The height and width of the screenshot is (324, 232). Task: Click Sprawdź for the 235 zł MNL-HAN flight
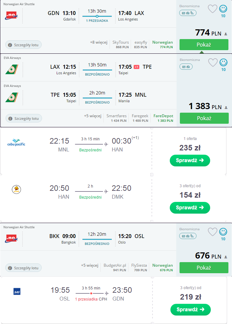pyautogui.click(x=190, y=160)
